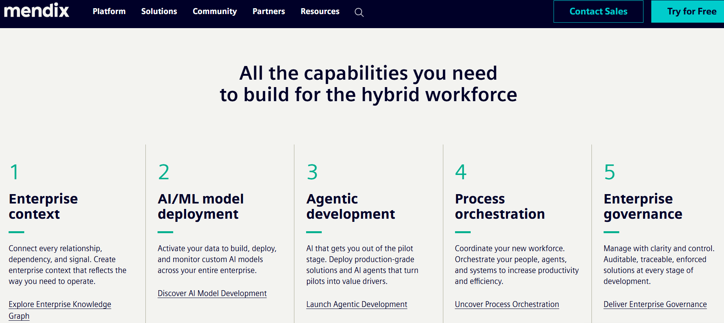Open Deliver Enterprise Governance link
Screen dimensions: 724x323
[x=655, y=304]
